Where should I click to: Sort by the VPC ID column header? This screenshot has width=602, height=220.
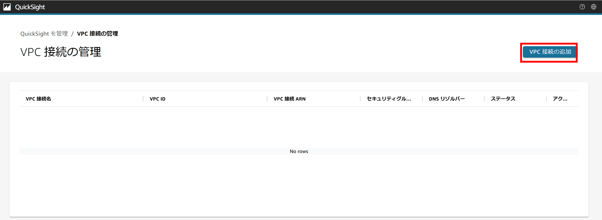coord(157,99)
